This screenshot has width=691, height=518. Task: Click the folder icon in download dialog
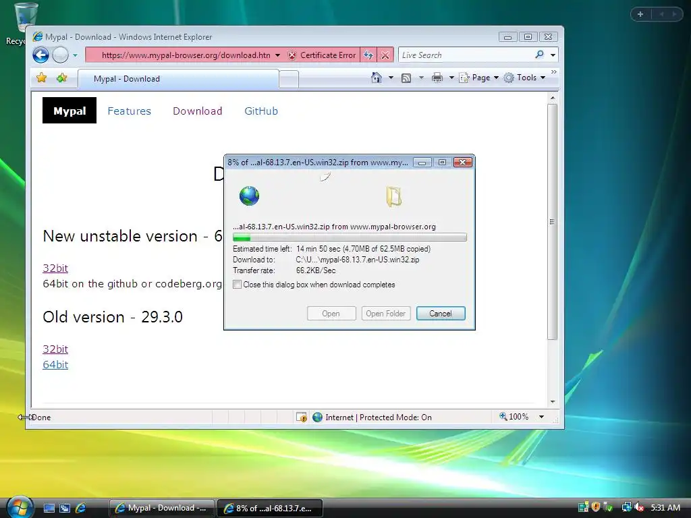point(393,196)
